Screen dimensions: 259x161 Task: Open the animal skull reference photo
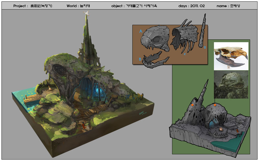click(x=231, y=56)
